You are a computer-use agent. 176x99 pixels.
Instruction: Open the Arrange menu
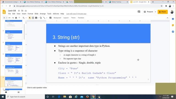[x=43, y=14]
